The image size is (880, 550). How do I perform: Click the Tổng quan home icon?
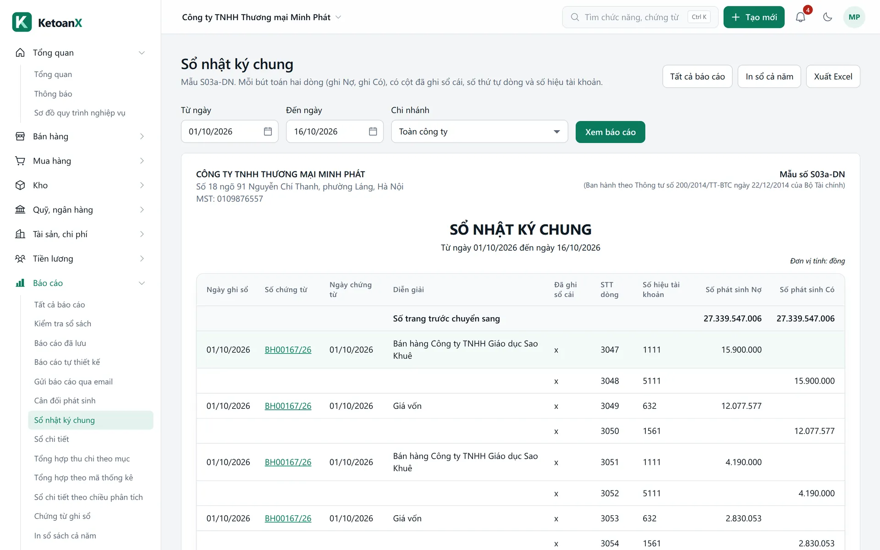[x=20, y=53]
